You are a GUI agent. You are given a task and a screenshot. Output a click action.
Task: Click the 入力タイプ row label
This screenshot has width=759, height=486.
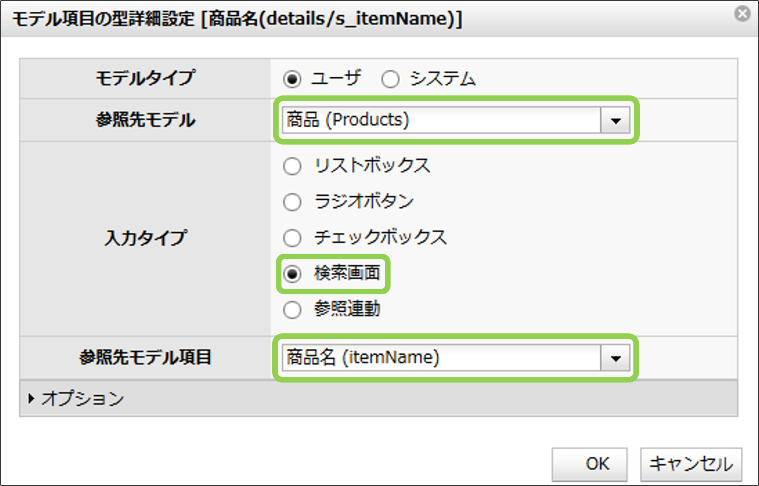pyautogui.click(x=145, y=238)
